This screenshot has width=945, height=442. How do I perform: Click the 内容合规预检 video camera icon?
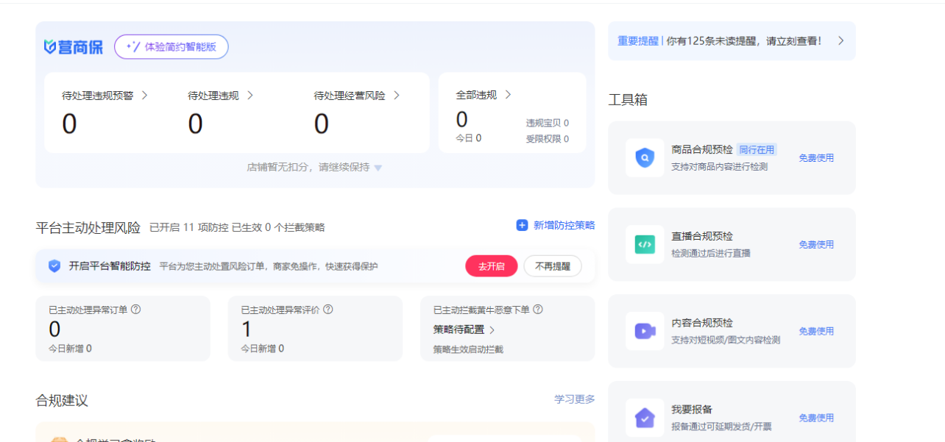click(x=644, y=331)
